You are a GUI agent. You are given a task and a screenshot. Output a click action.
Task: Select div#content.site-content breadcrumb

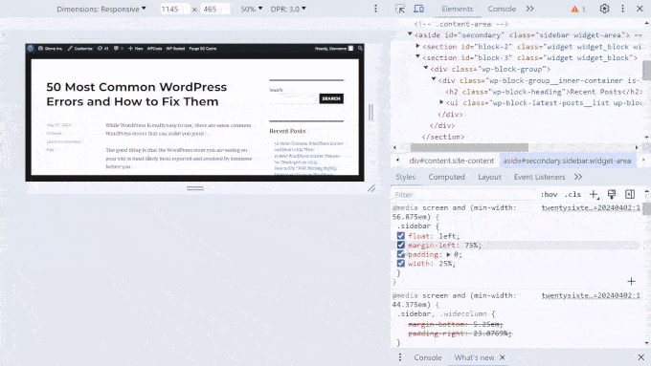pos(452,161)
